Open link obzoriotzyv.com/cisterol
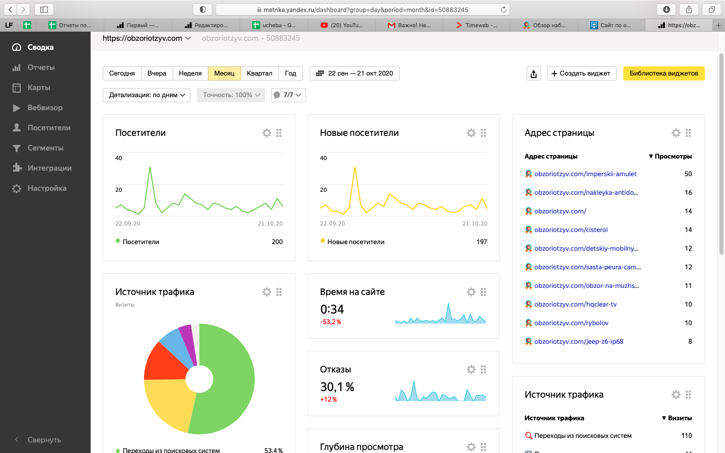The width and height of the screenshot is (725, 453). coord(571,230)
